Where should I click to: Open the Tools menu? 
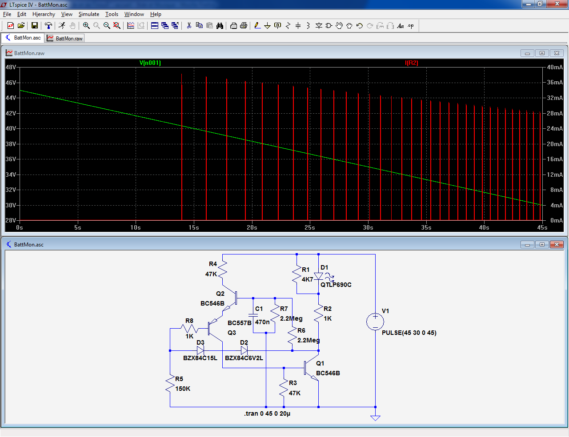[x=112, y=14]
